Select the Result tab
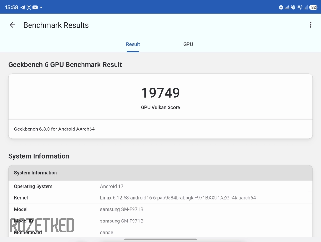 [133, 44]
